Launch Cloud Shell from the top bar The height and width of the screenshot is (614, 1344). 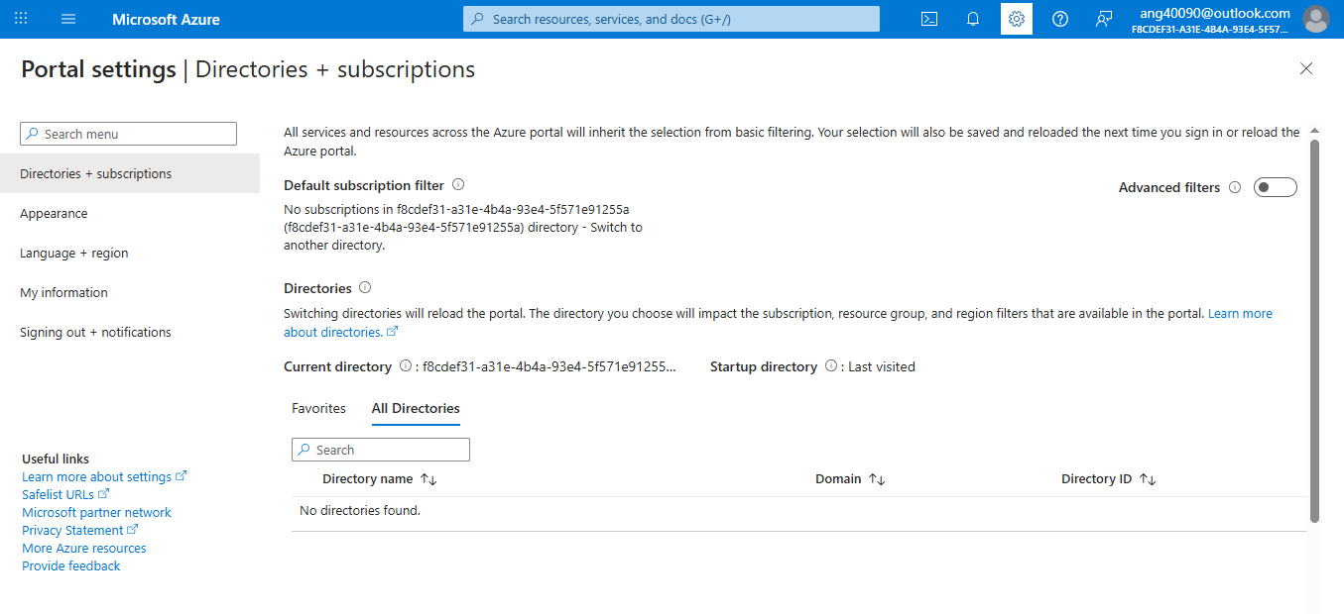point(929,19)
